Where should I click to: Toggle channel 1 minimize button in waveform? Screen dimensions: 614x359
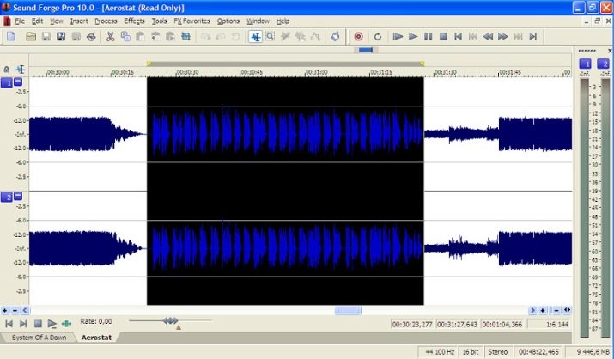18,82
